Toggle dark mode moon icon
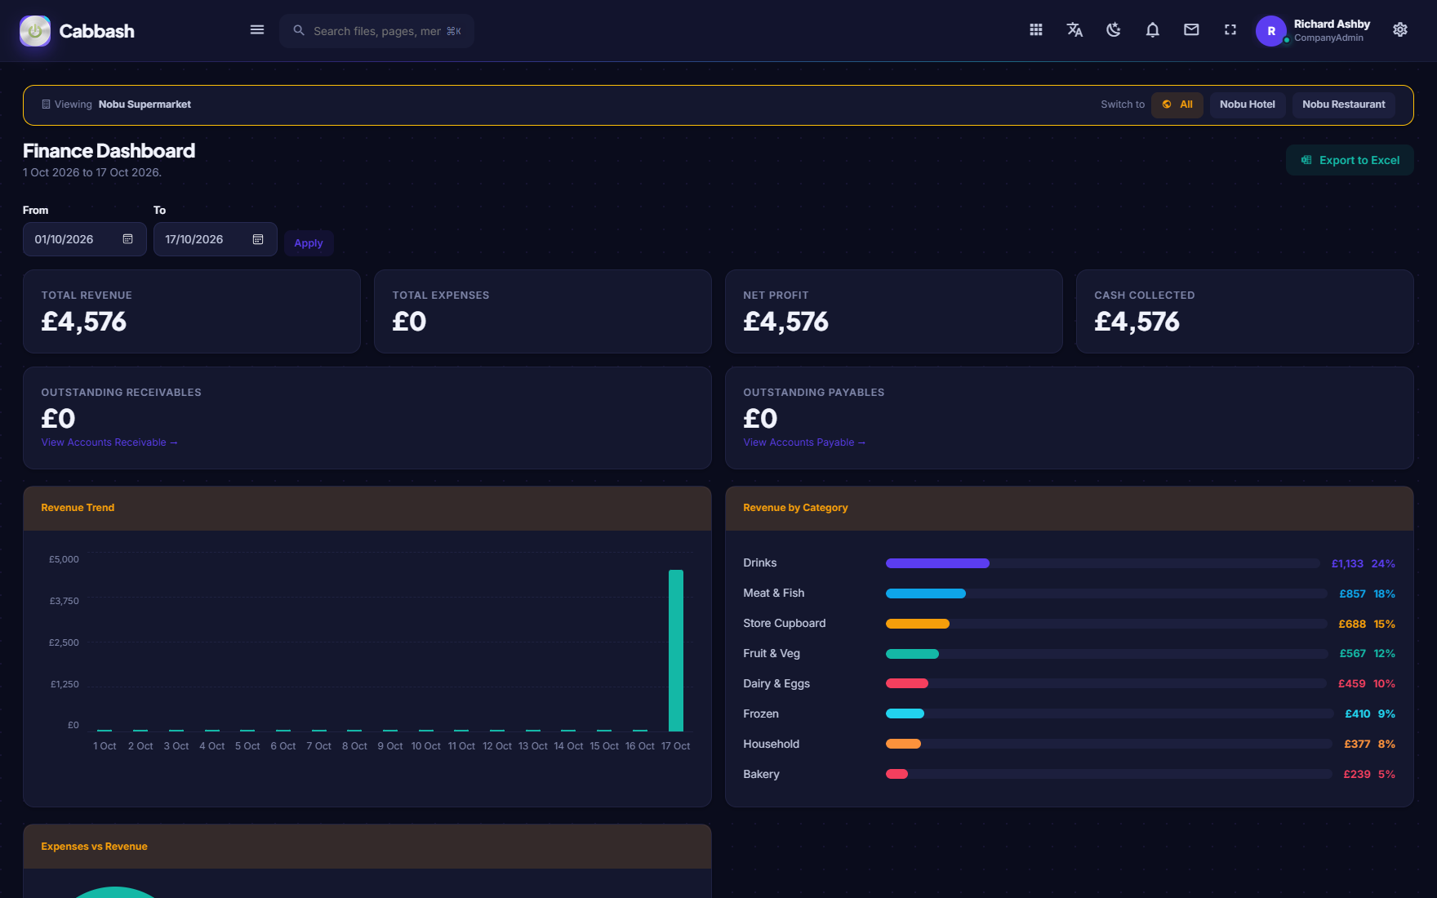 1114,30
